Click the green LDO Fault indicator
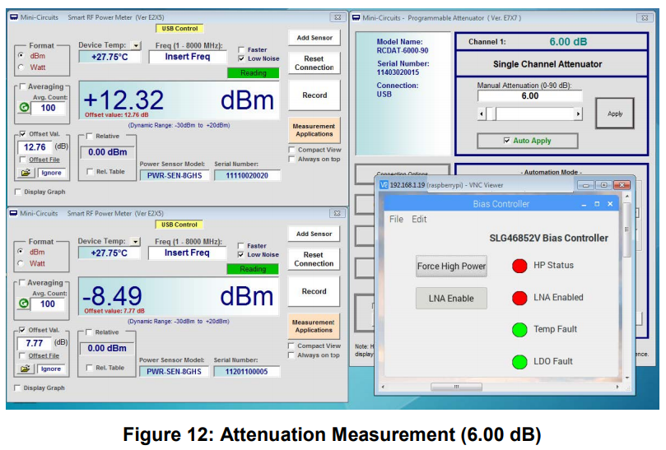Viewport: 666px width, 450px height. tap(519, 362)
